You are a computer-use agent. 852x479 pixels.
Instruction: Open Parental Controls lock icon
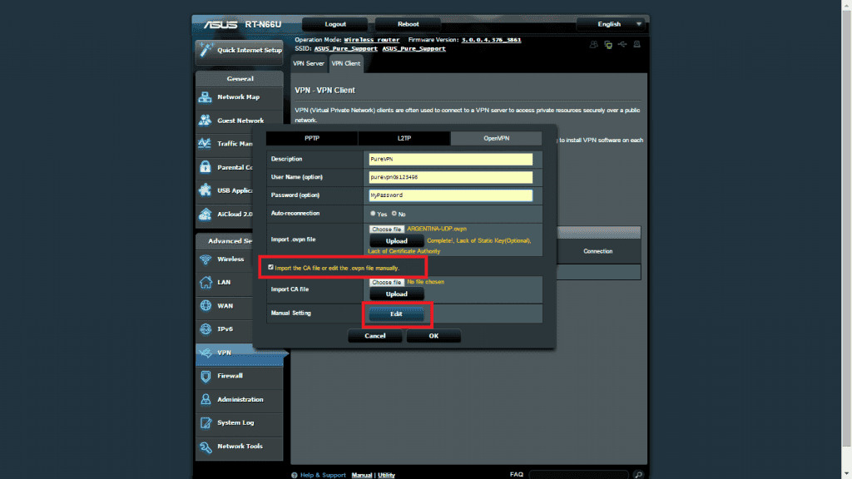click(206, 167)
